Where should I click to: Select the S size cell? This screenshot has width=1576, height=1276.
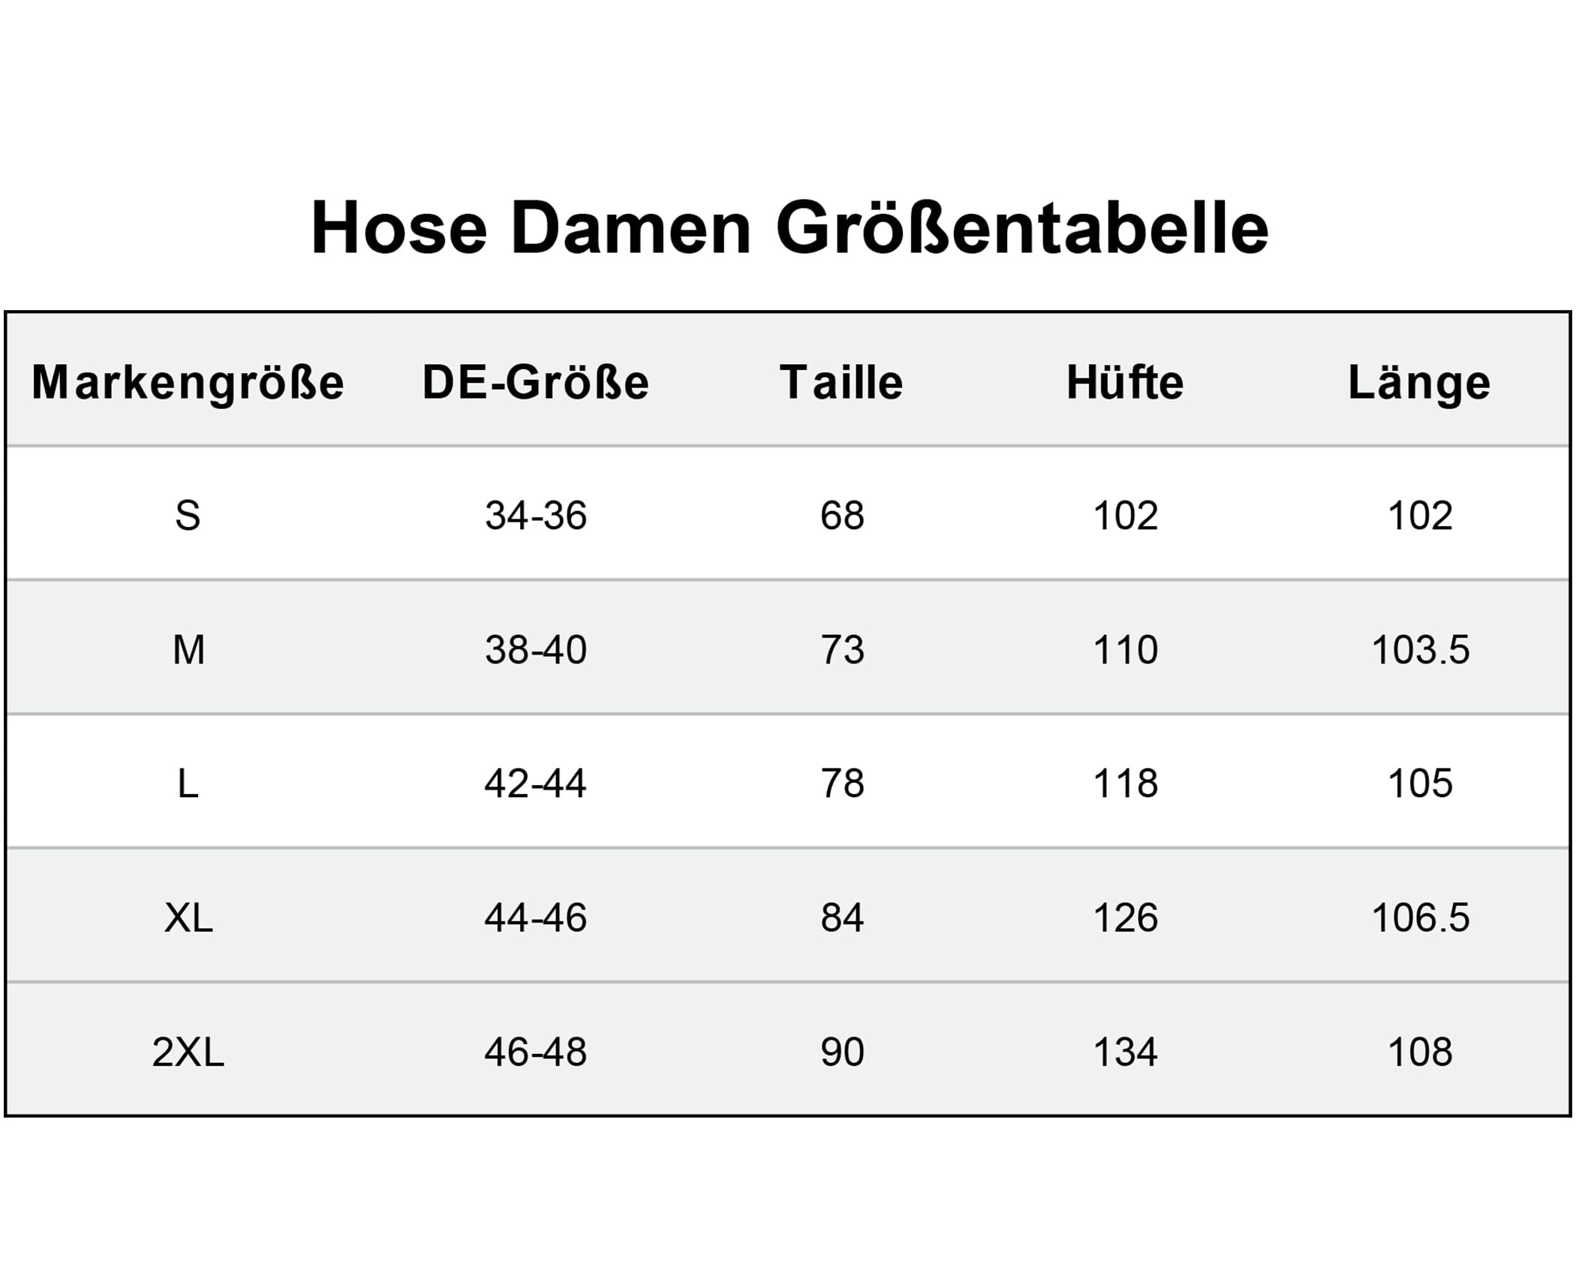[188, 516]
